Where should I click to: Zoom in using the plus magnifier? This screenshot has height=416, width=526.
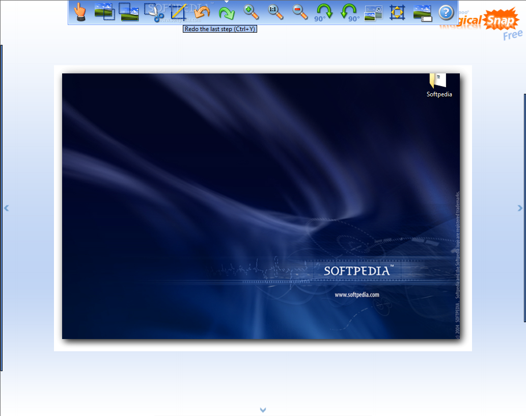point(251,12)
